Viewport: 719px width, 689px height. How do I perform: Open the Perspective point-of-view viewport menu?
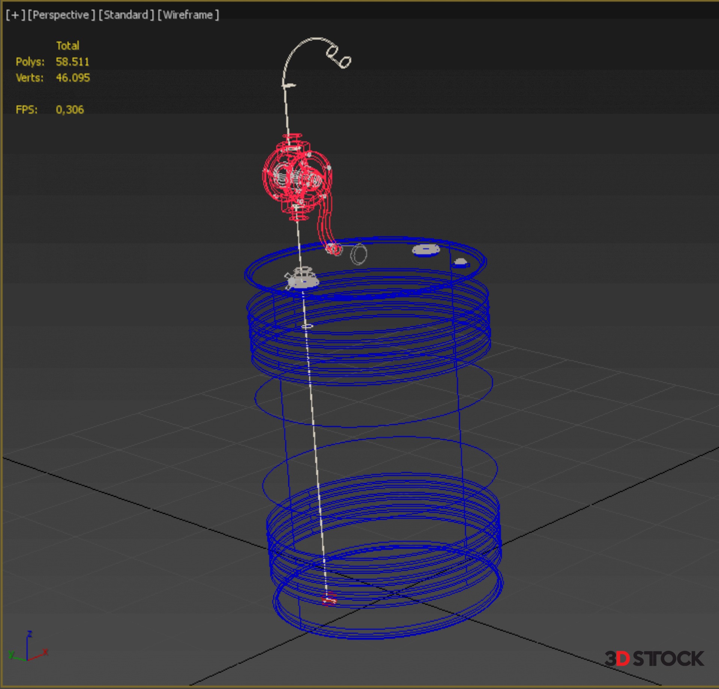tap(61, 15)
